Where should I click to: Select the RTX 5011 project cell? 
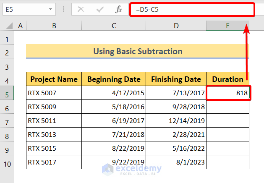point(54,120)
